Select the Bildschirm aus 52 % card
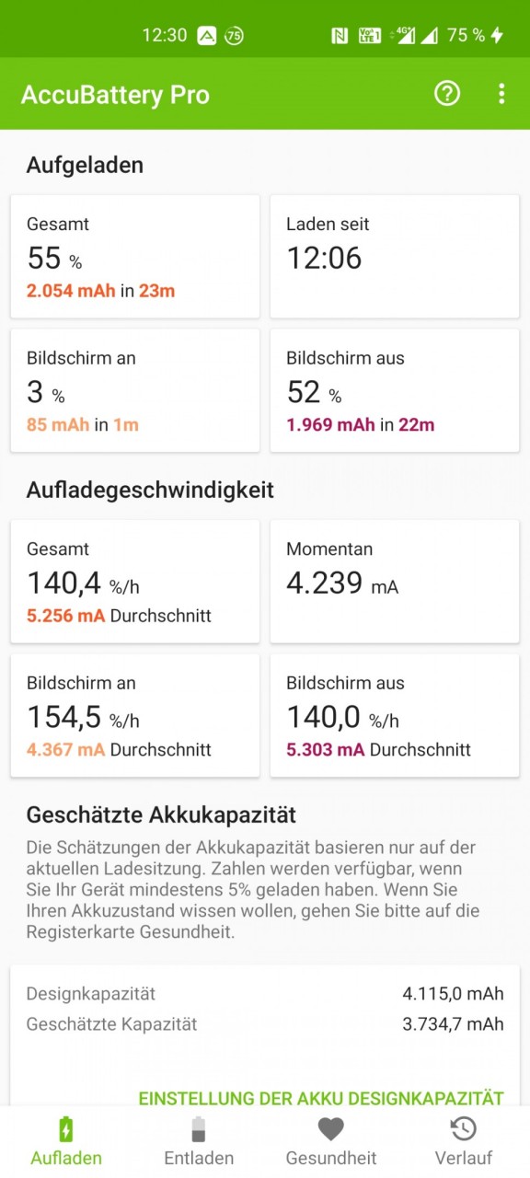 point(395,391)
